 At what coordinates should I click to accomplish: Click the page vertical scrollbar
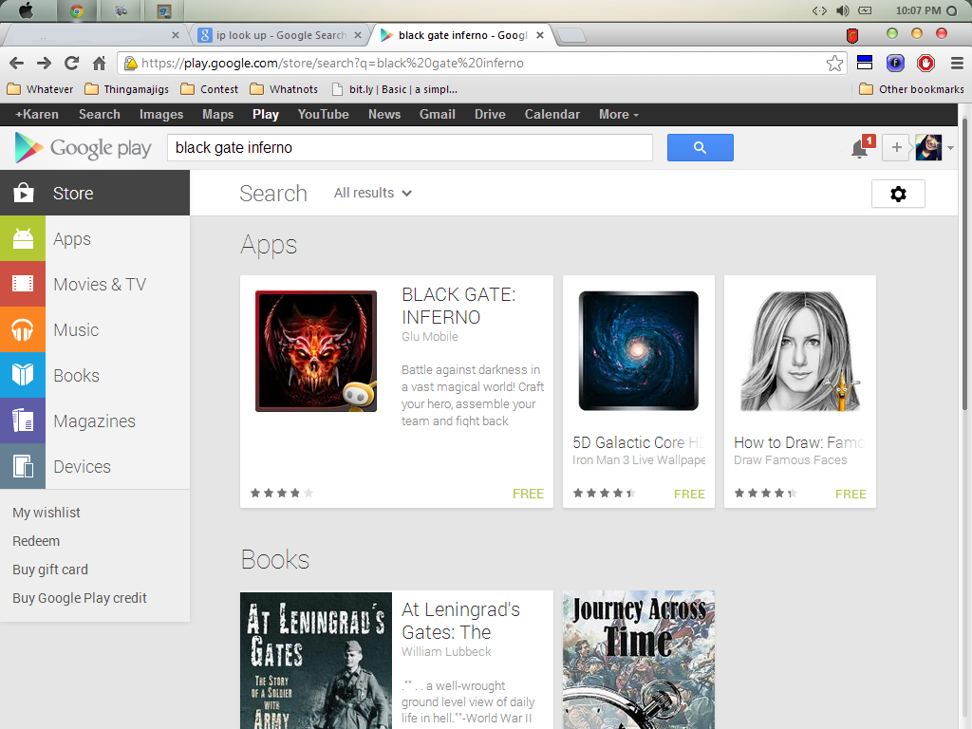pyautogui.click(x=964, y=264)
